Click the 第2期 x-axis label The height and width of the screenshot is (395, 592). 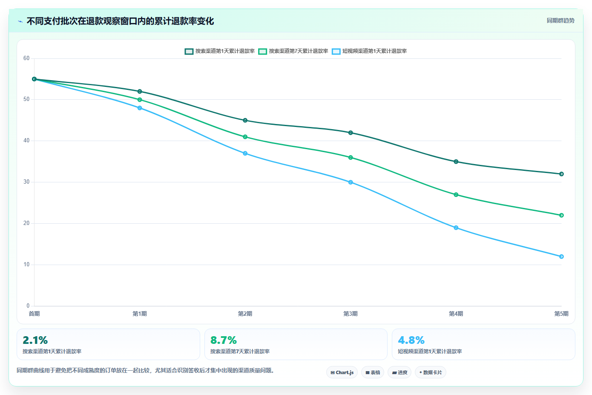pyautogui.click(x=245, y=314)
